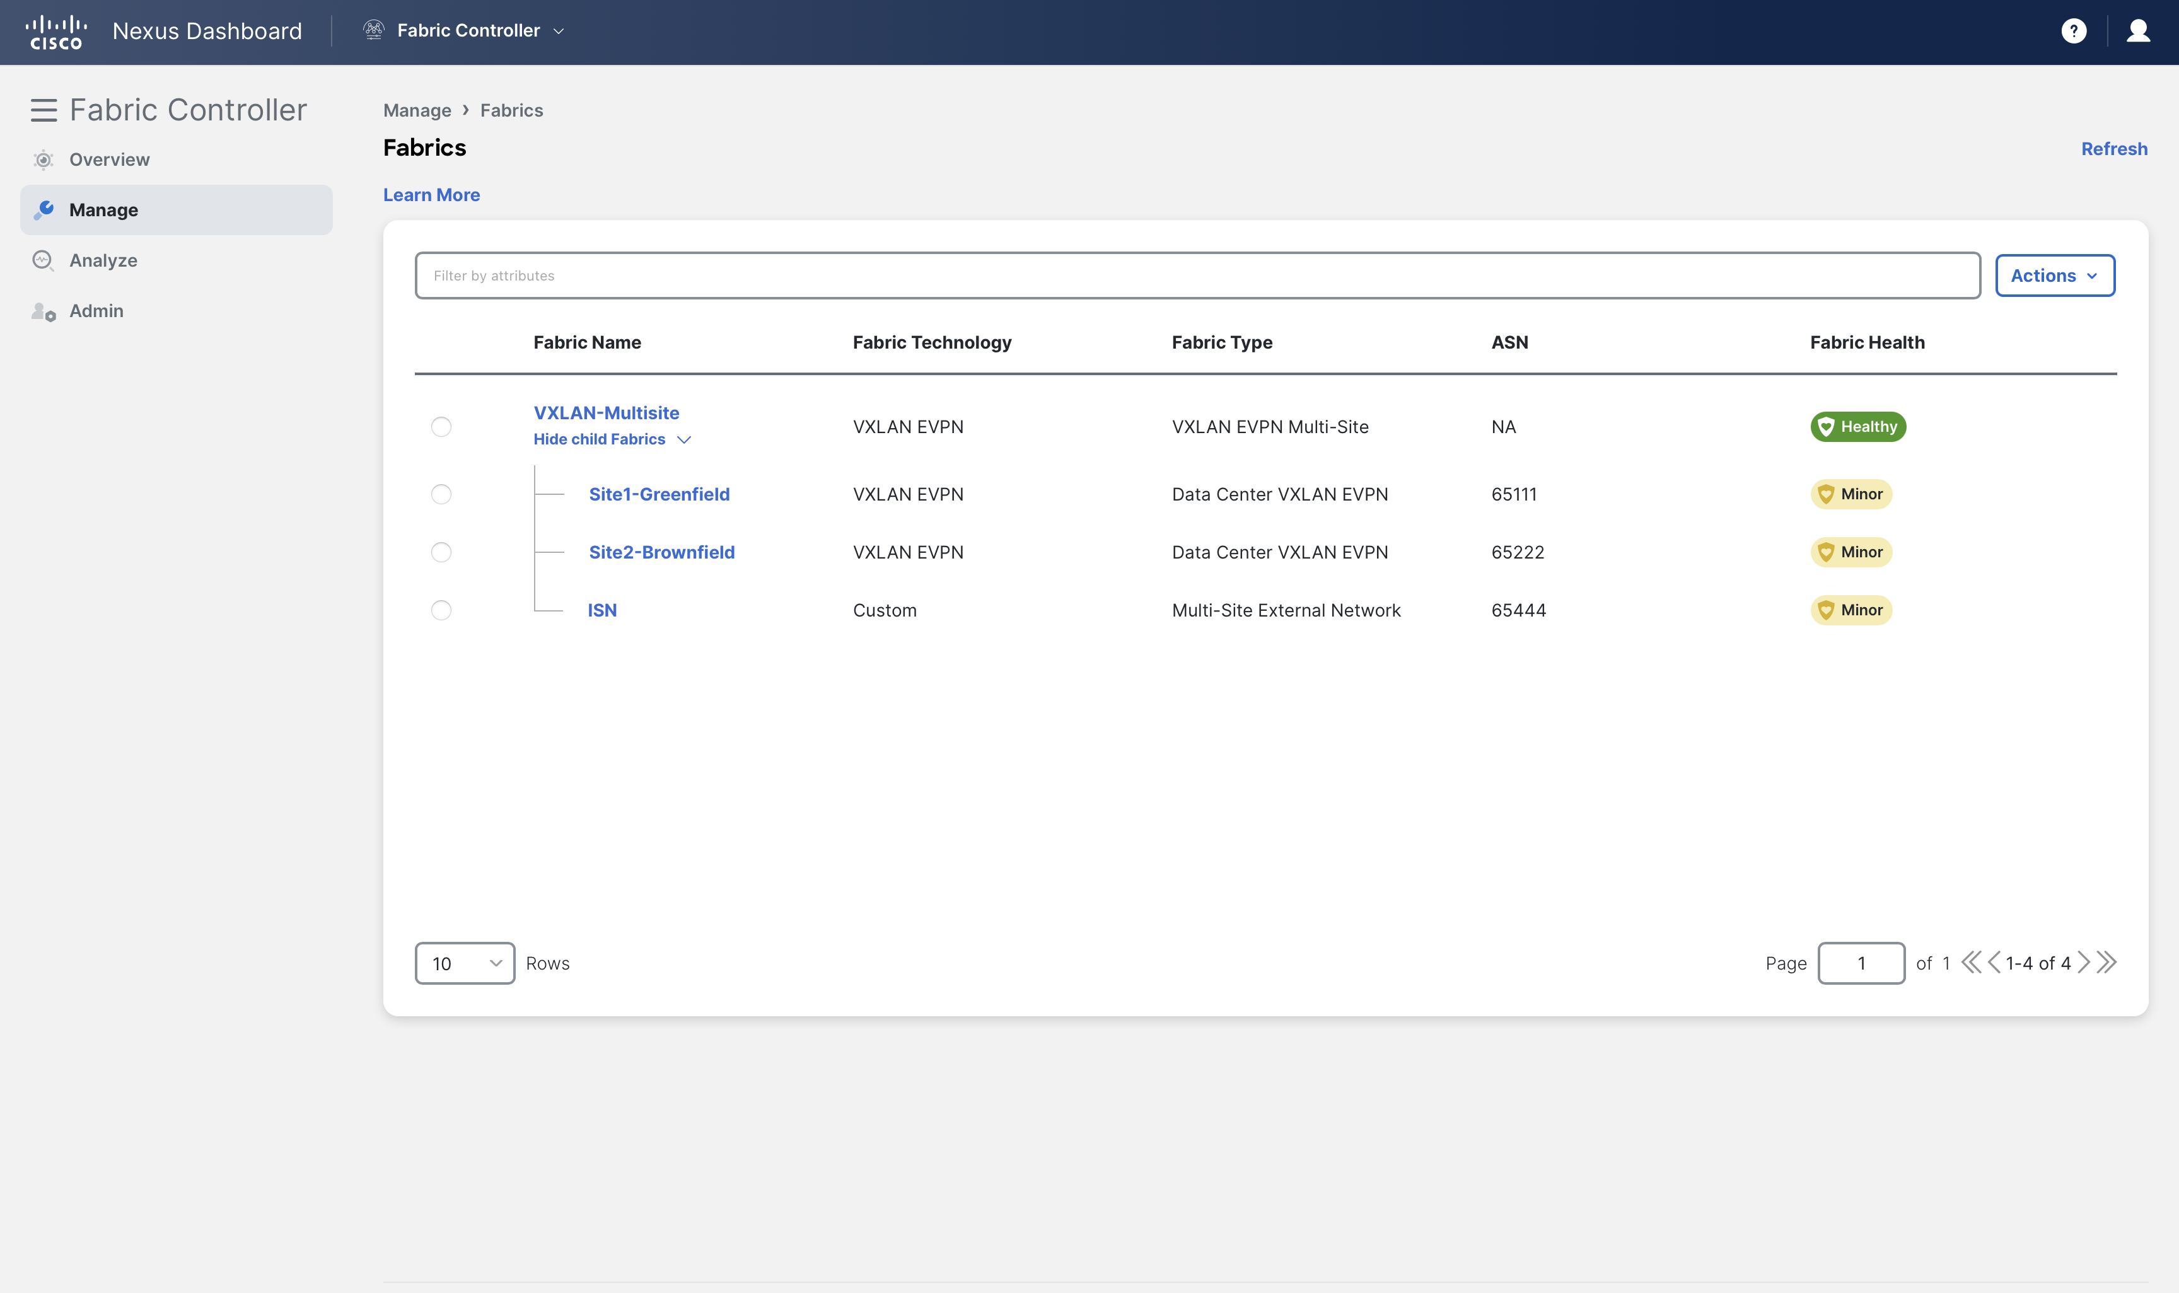Click the Nexus Dashboard title
Image resolution: width=2179 pixels, height=1293 pixels.
[x=207, y=32]
